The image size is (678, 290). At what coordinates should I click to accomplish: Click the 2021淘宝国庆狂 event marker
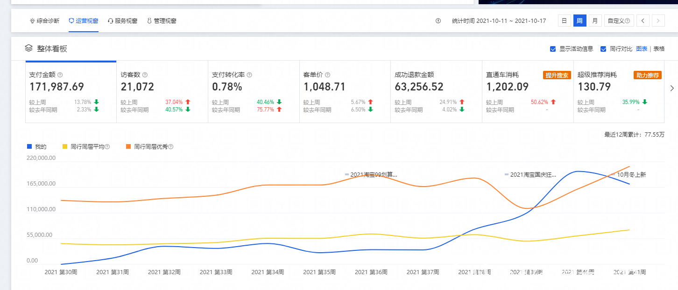point(531,174)
